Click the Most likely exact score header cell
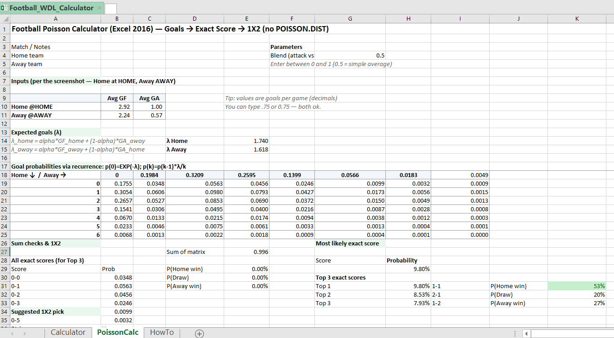614x338 pixels. (350, 243)
